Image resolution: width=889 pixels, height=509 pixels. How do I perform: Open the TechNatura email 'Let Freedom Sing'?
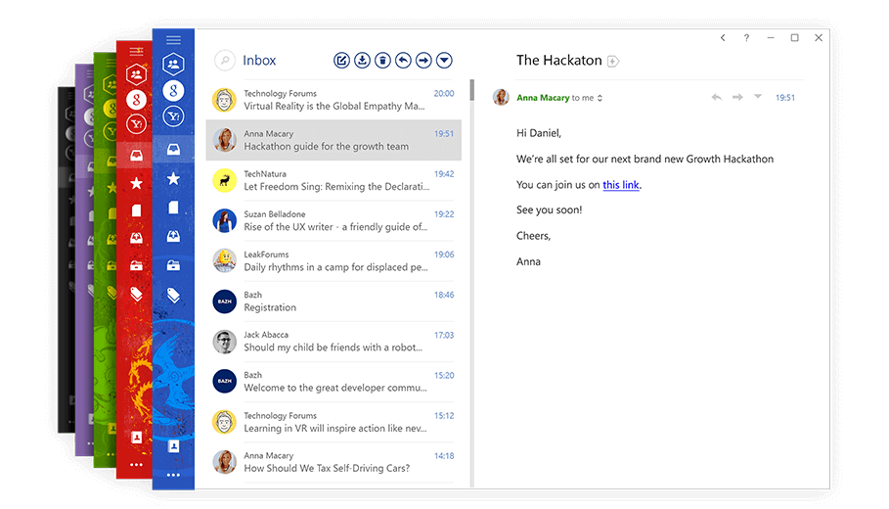[333, 180]
